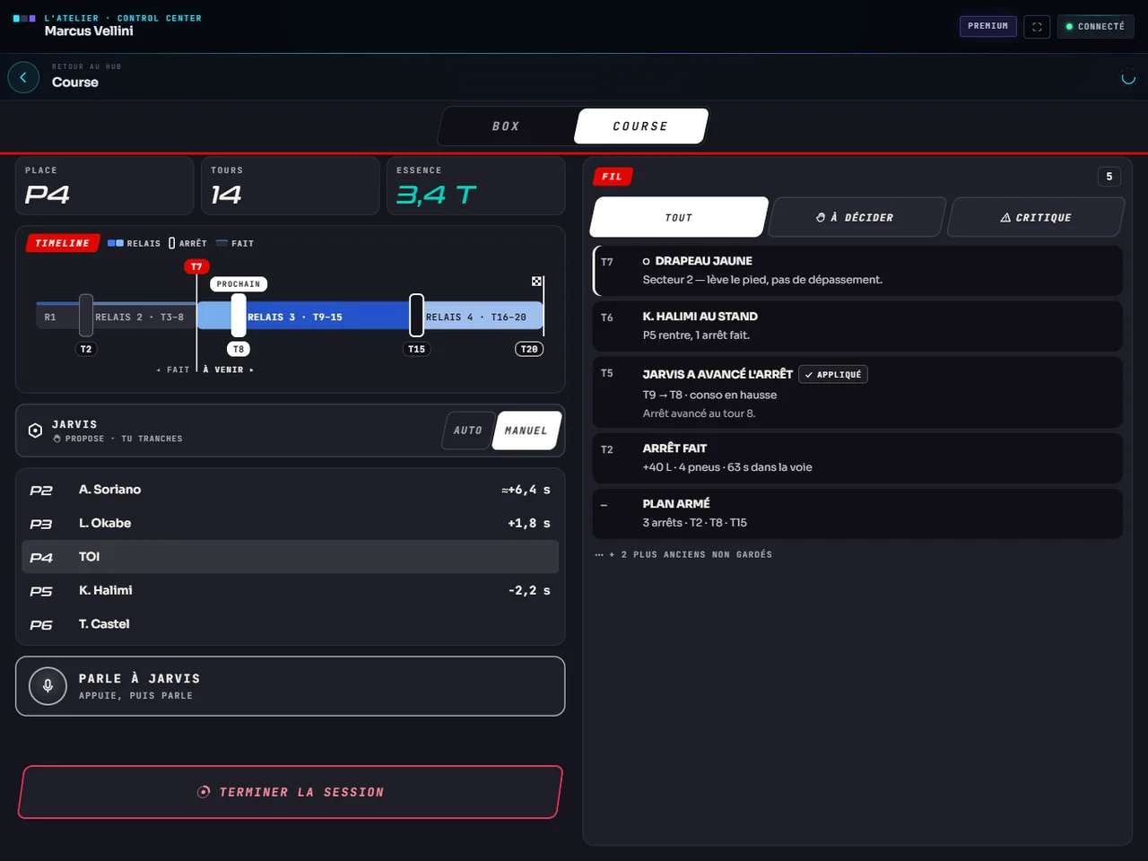The width and height of the screenshot is (1148, 861).
Task: Click the Relais 4 · T16-20 segment
Action: [x=483, y=317]
